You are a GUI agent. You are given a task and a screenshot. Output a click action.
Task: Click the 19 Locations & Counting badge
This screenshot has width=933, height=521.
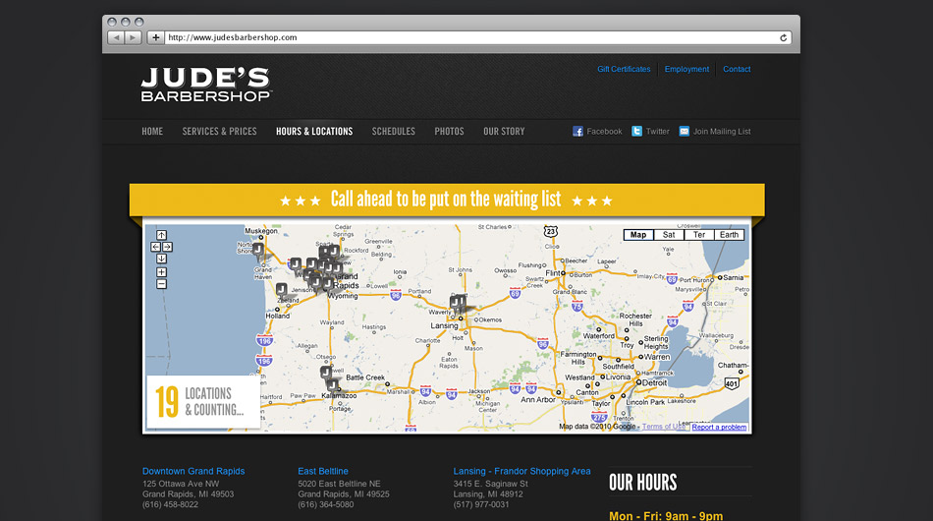(x=203, y=402)
